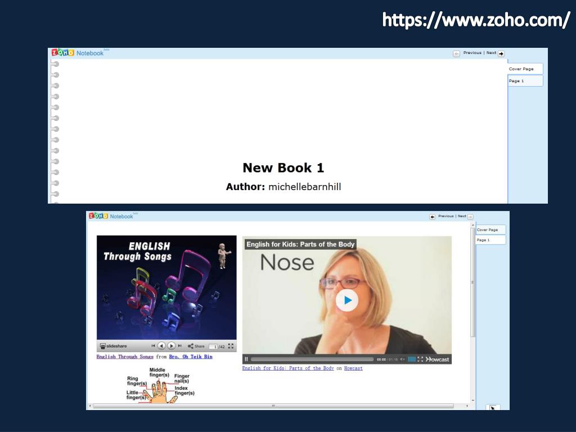Click the Zoho logo in the top notebook
The height and width of the screenshot is (432, 576).
63,52
